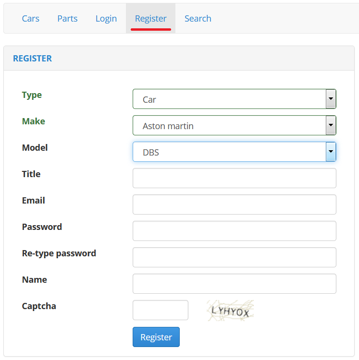Open the Cars navigation tab
The image size is (359, 360).
(x=31, y=18)
